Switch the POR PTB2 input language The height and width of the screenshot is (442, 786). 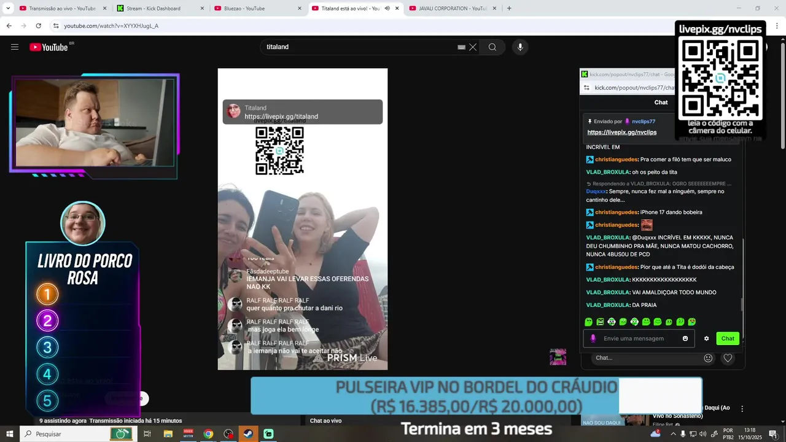728,434
